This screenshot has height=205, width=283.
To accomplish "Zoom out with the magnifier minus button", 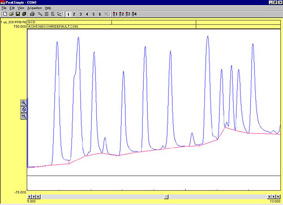I will [24, 116].
